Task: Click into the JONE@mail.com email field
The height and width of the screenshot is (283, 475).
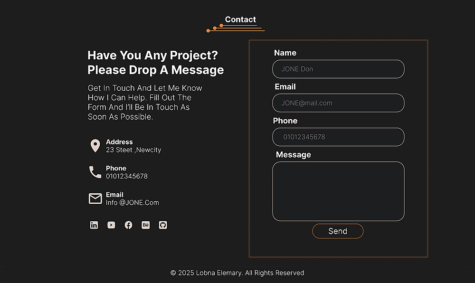Action: click(x=338, y=103)
